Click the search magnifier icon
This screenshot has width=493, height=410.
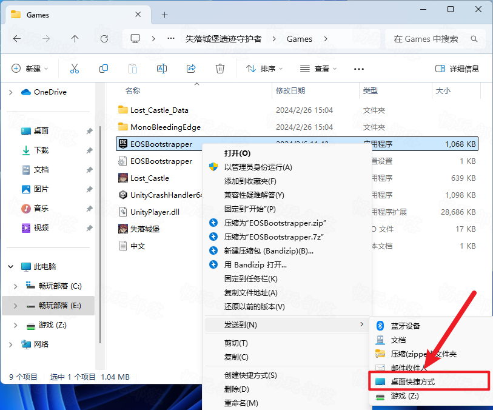point(474,39)
